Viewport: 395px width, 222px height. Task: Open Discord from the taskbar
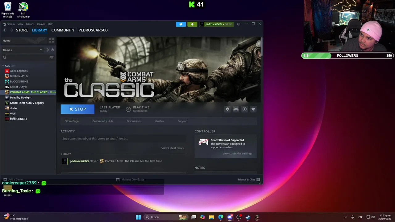230,217
